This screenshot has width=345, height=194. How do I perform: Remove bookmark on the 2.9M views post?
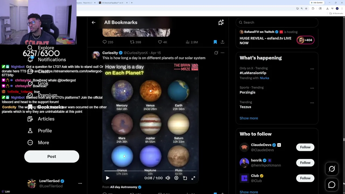coord(215,42)
